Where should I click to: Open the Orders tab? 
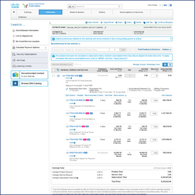[102, 12]
